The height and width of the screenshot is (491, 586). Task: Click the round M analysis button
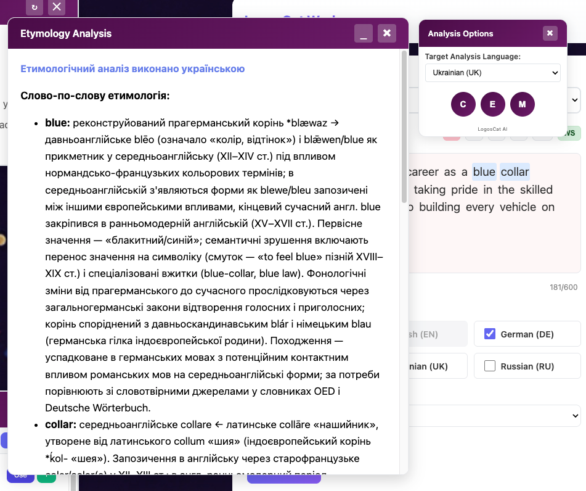(x=522, y=104)
